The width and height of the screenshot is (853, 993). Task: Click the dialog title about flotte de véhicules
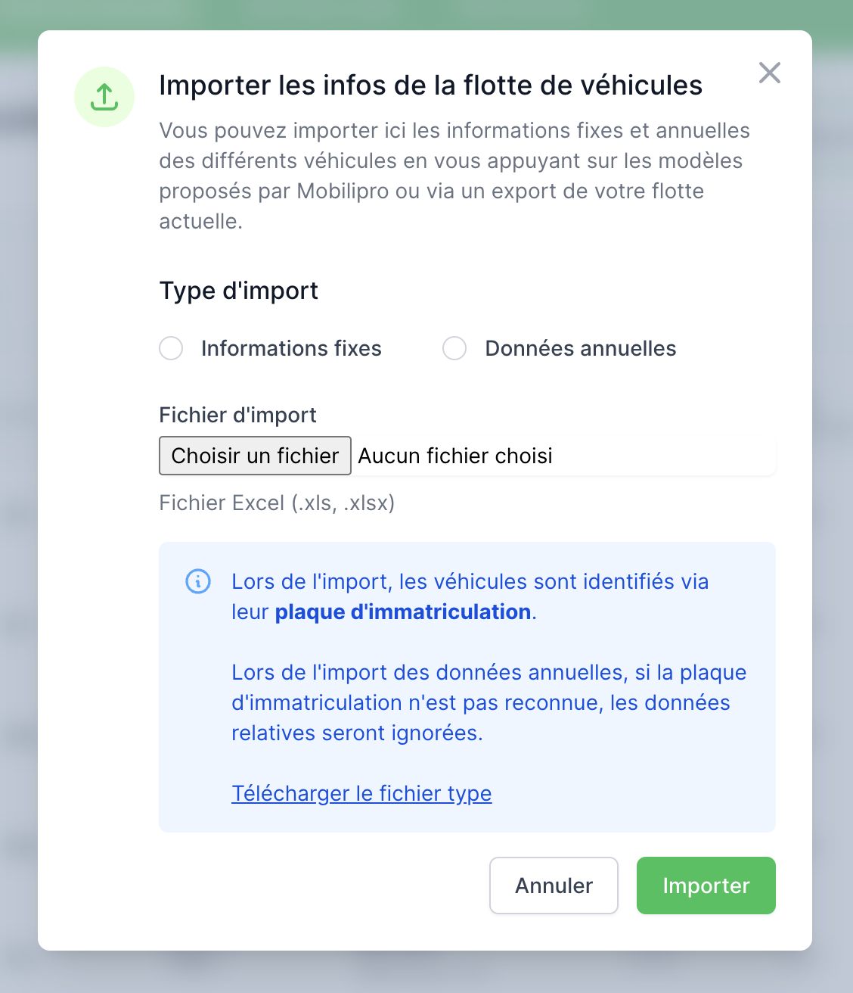pyautogui.click(x=430, y=85)
